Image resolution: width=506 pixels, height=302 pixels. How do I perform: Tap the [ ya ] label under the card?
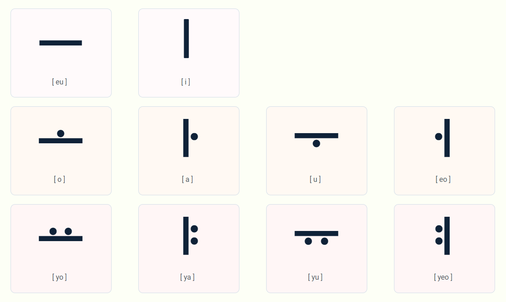pyautogui.click(x=187, y=277)
